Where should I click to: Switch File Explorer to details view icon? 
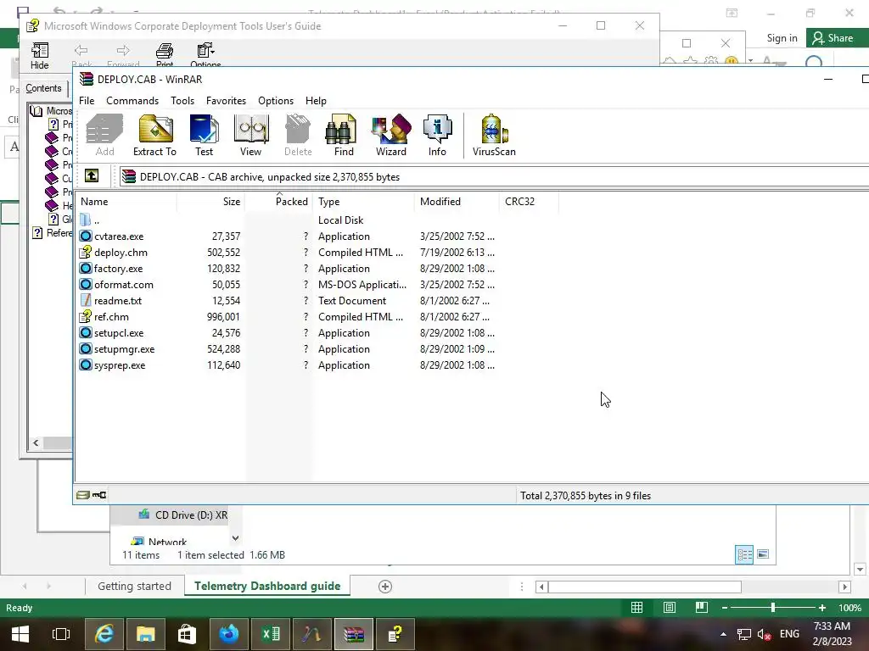click(x=744, y=554)
